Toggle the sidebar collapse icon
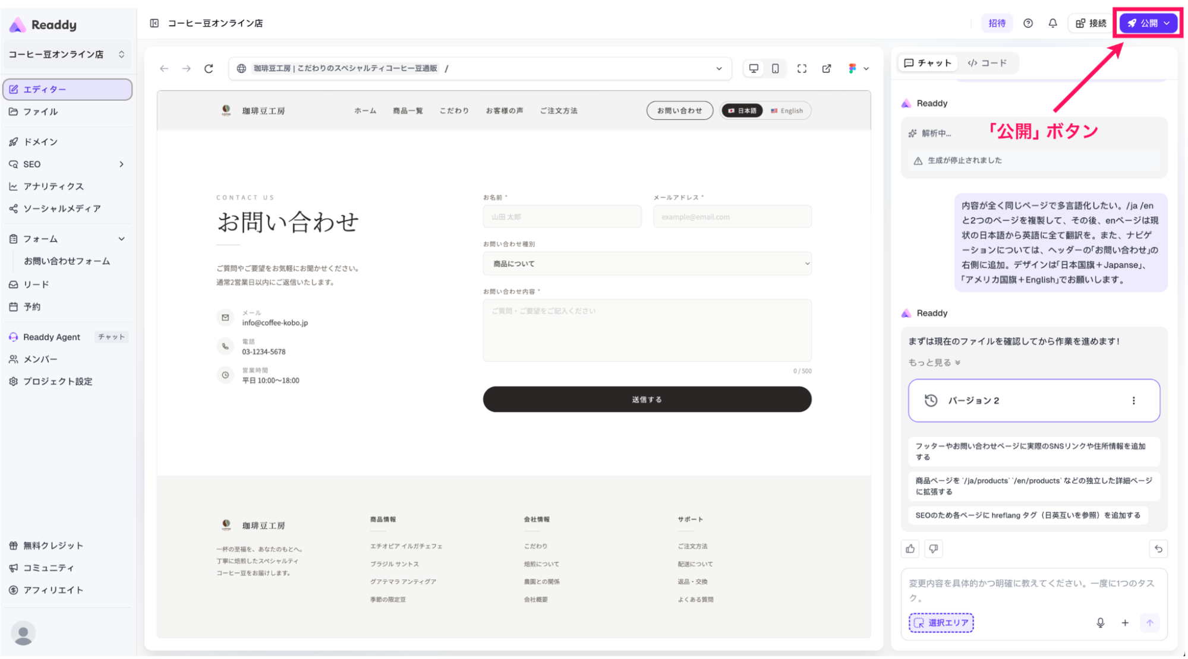 (x=155, y=23)
